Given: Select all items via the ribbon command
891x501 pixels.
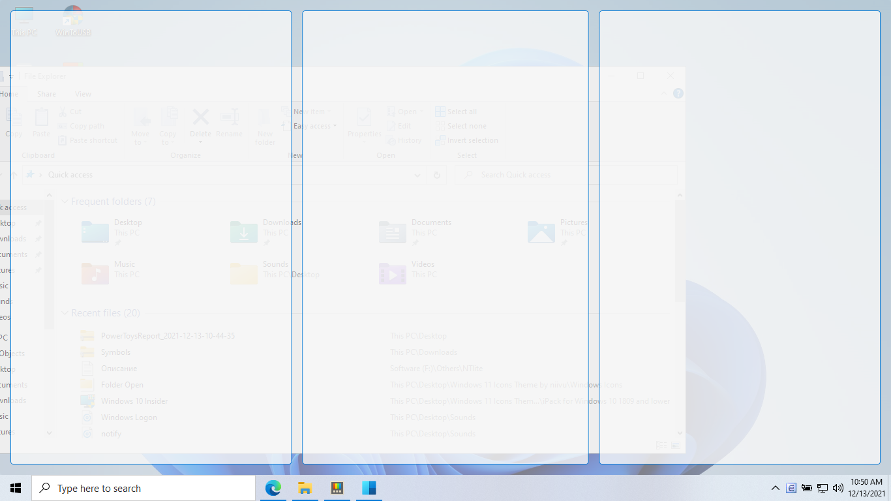Looking at the screenshot, I should (455, 111).
